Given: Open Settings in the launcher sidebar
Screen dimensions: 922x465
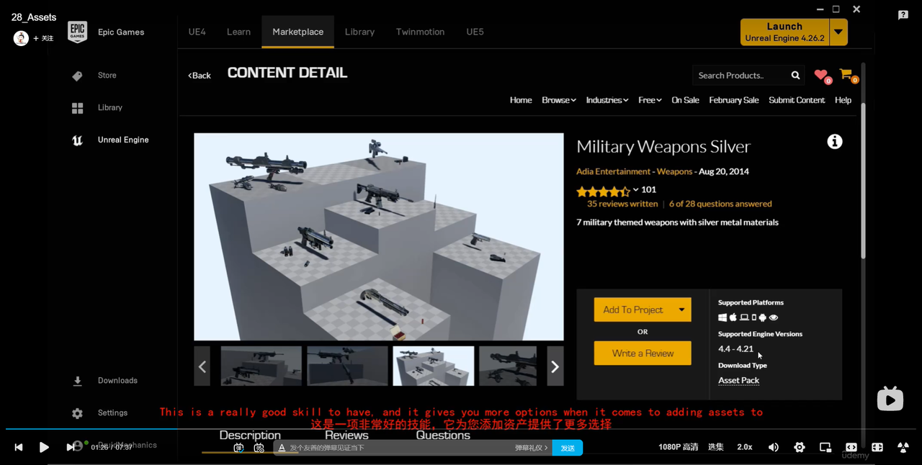Looking at the screenshot, I should tap(112, 413).
